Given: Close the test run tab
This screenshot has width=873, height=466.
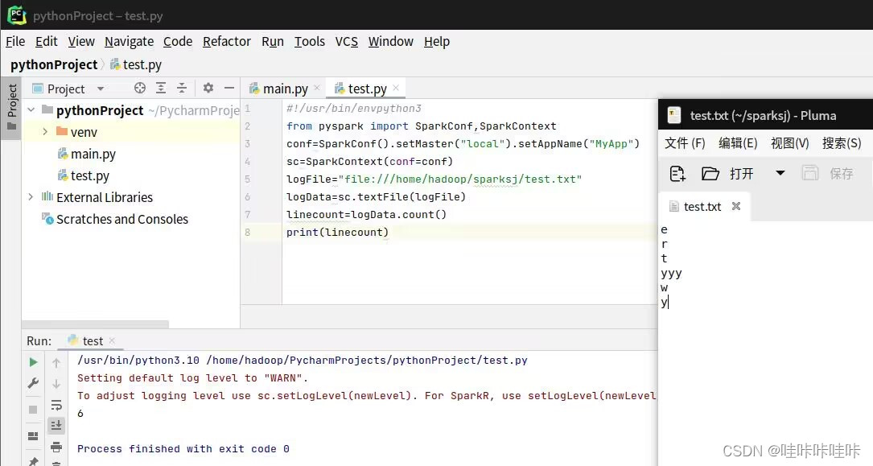Looking at the screenshot, I should point(112,340).
